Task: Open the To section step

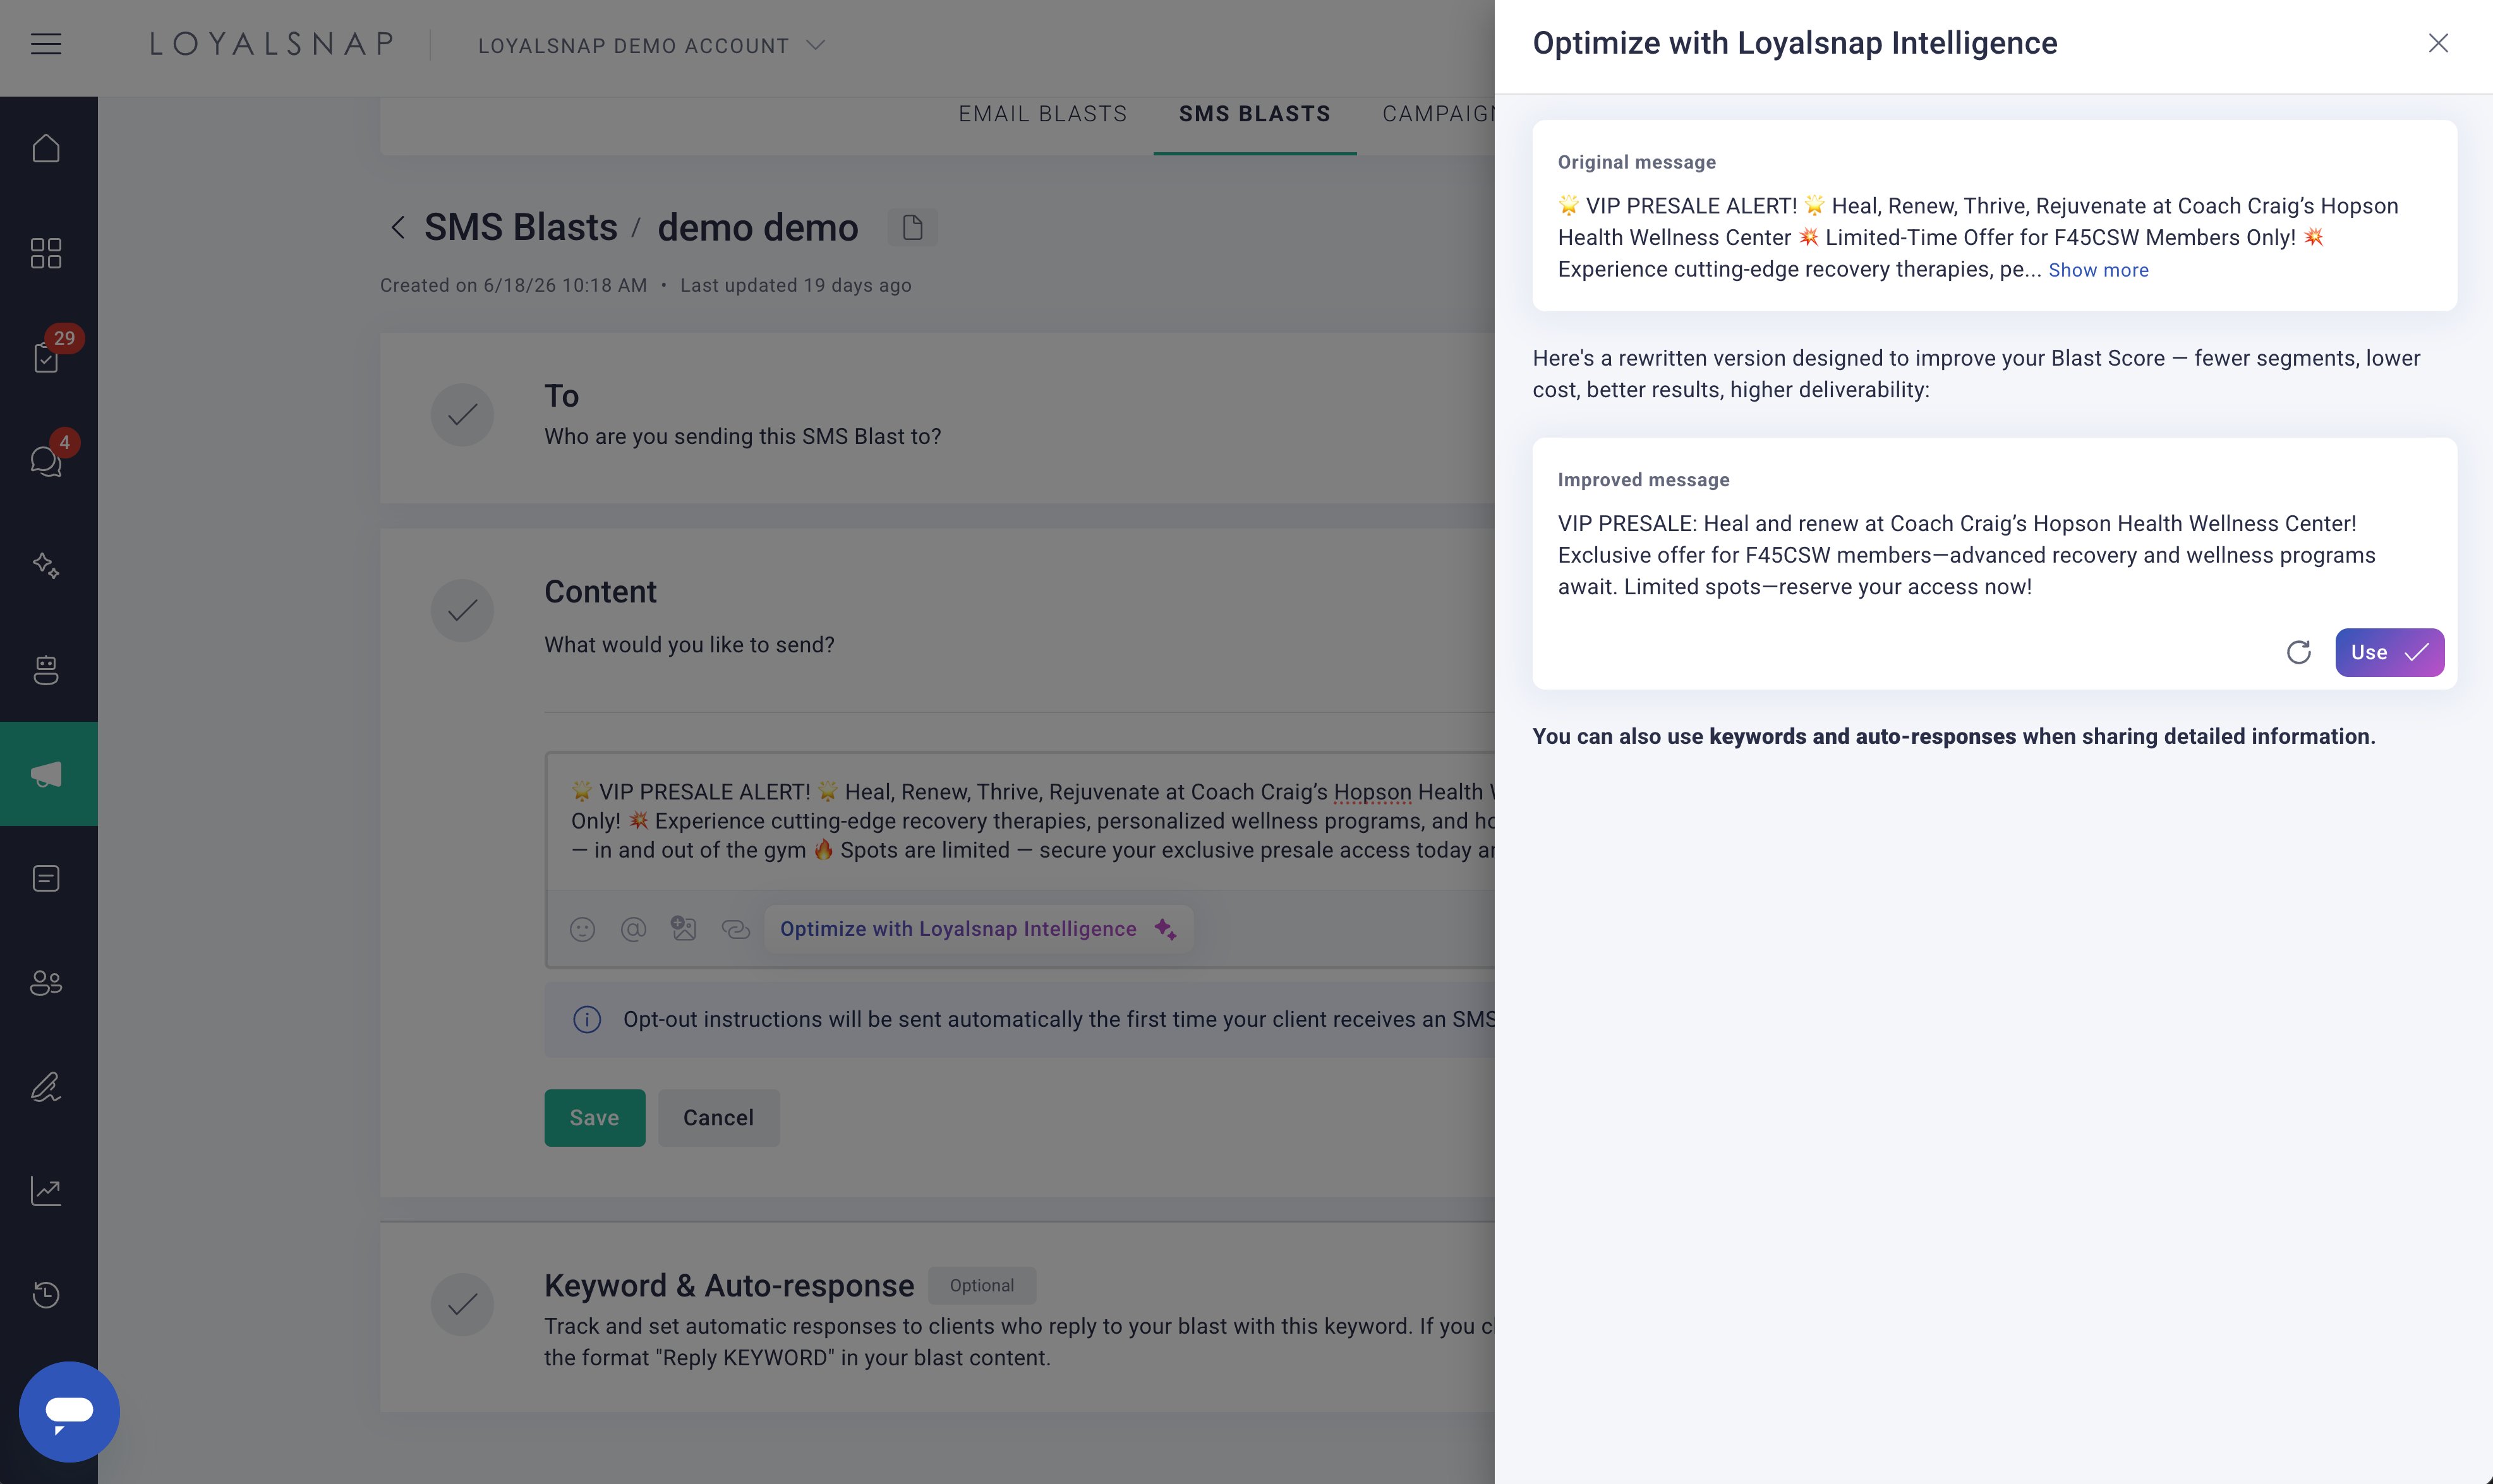Action: coord(462,415)
